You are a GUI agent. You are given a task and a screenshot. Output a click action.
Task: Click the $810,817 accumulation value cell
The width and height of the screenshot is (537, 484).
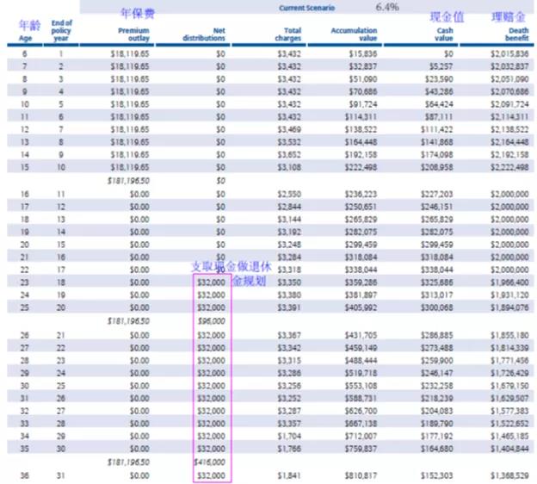point(359,475)
